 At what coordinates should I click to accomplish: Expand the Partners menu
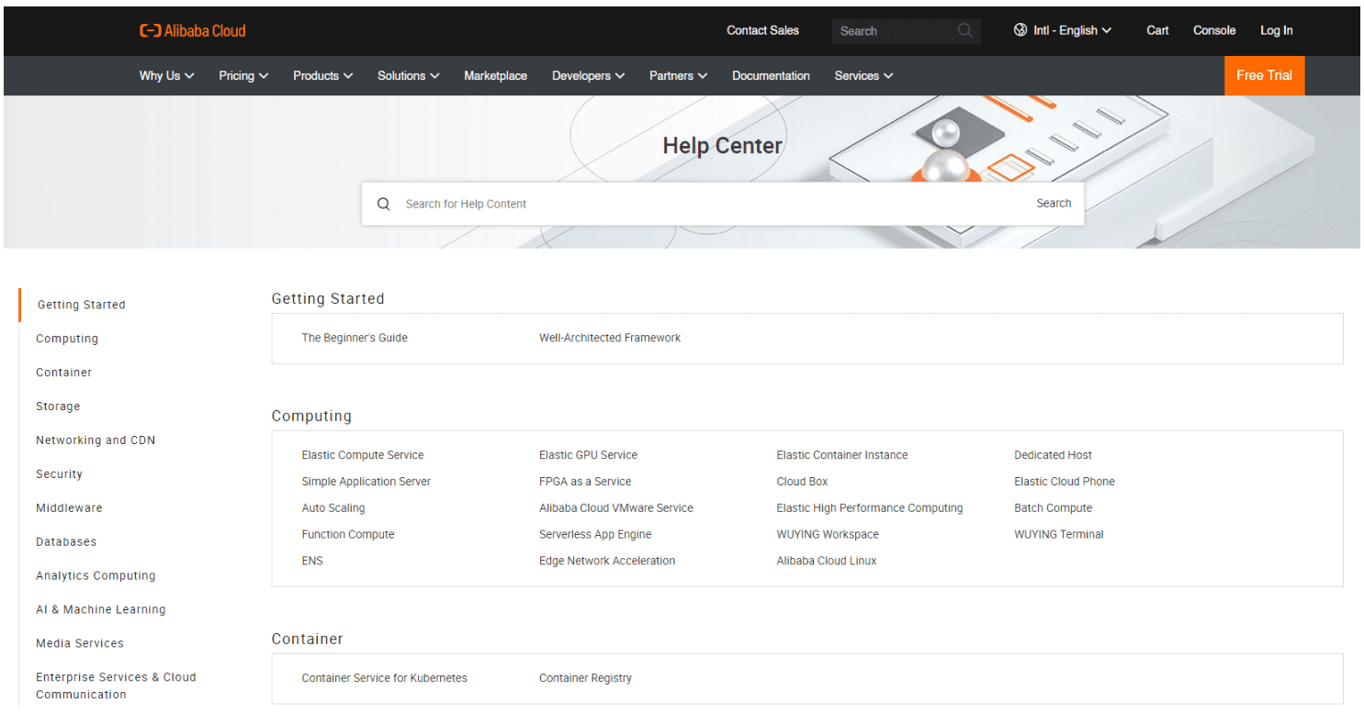pyautogui.click(x=678, y=76)
